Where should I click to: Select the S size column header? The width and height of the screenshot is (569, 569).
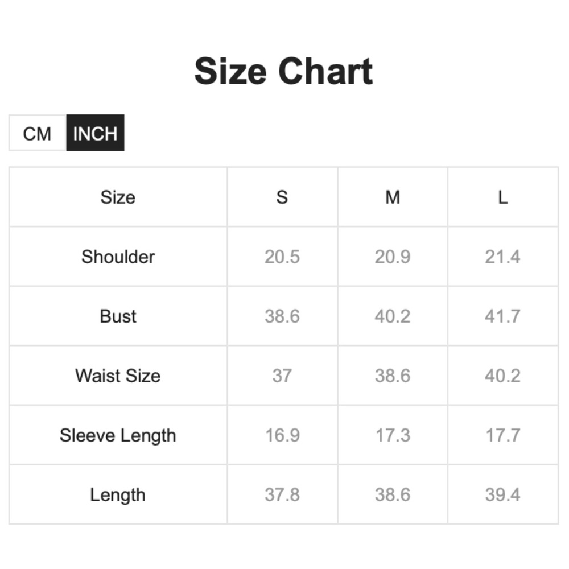coord(282,197)
